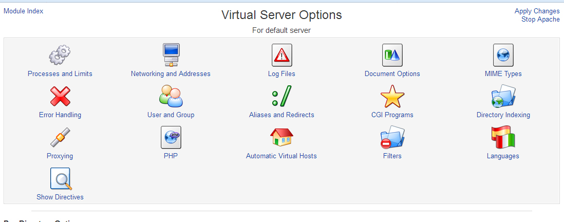Click the Apply Changes link
564x222 pixels.
[x=537, y=11]
